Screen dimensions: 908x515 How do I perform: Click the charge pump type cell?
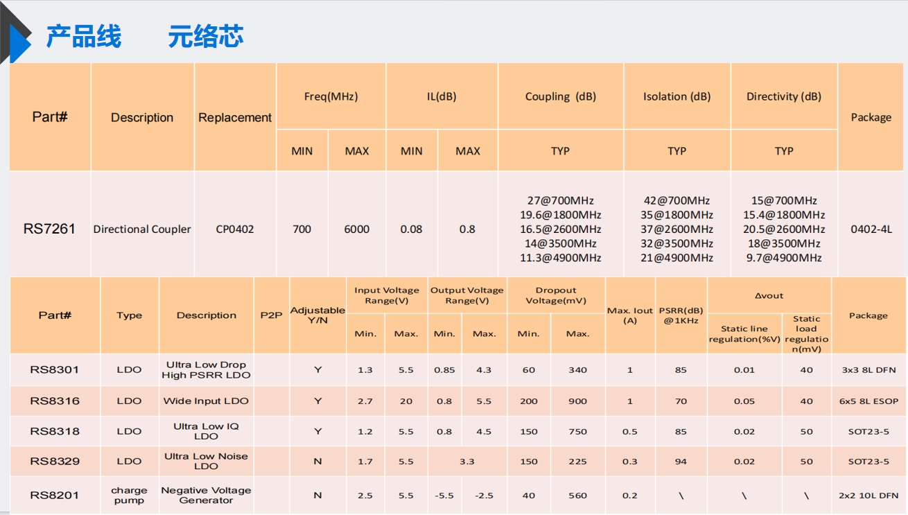[129, 496]
